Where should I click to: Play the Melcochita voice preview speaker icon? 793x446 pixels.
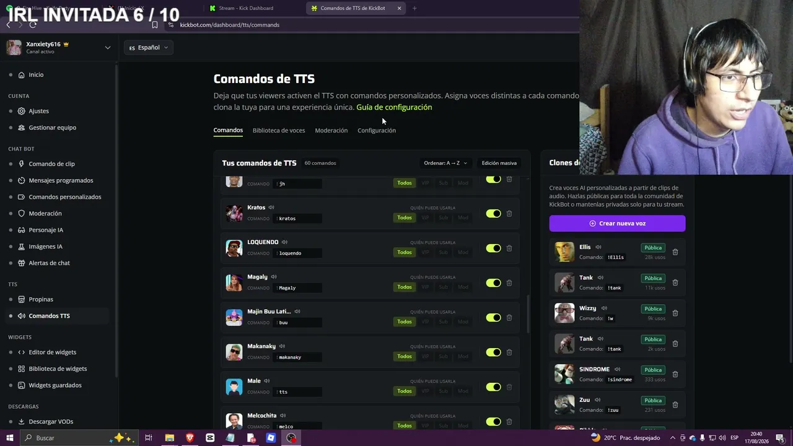283,416
